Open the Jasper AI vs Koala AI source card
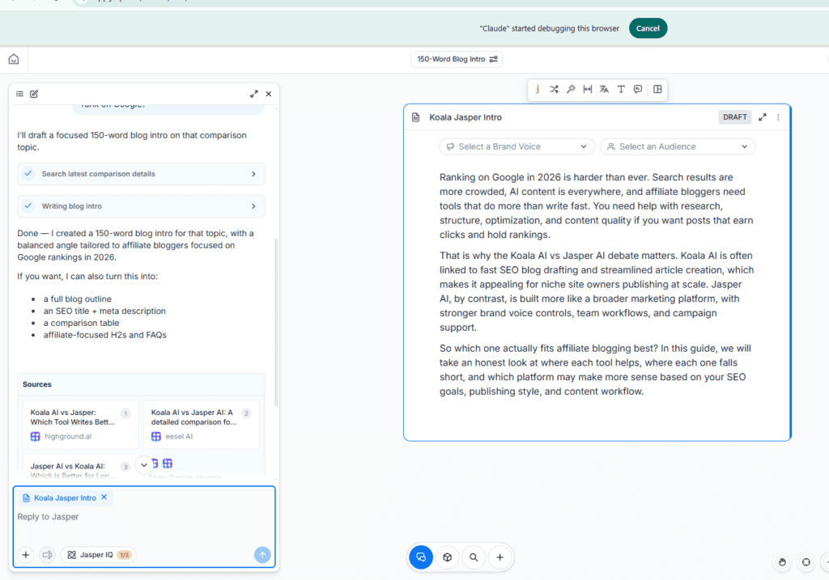 click(80, 467)
